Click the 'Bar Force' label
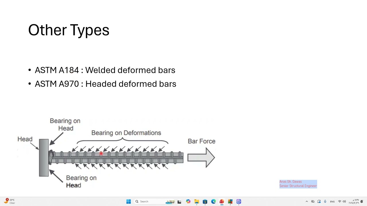367x206 pixels. 202,141
